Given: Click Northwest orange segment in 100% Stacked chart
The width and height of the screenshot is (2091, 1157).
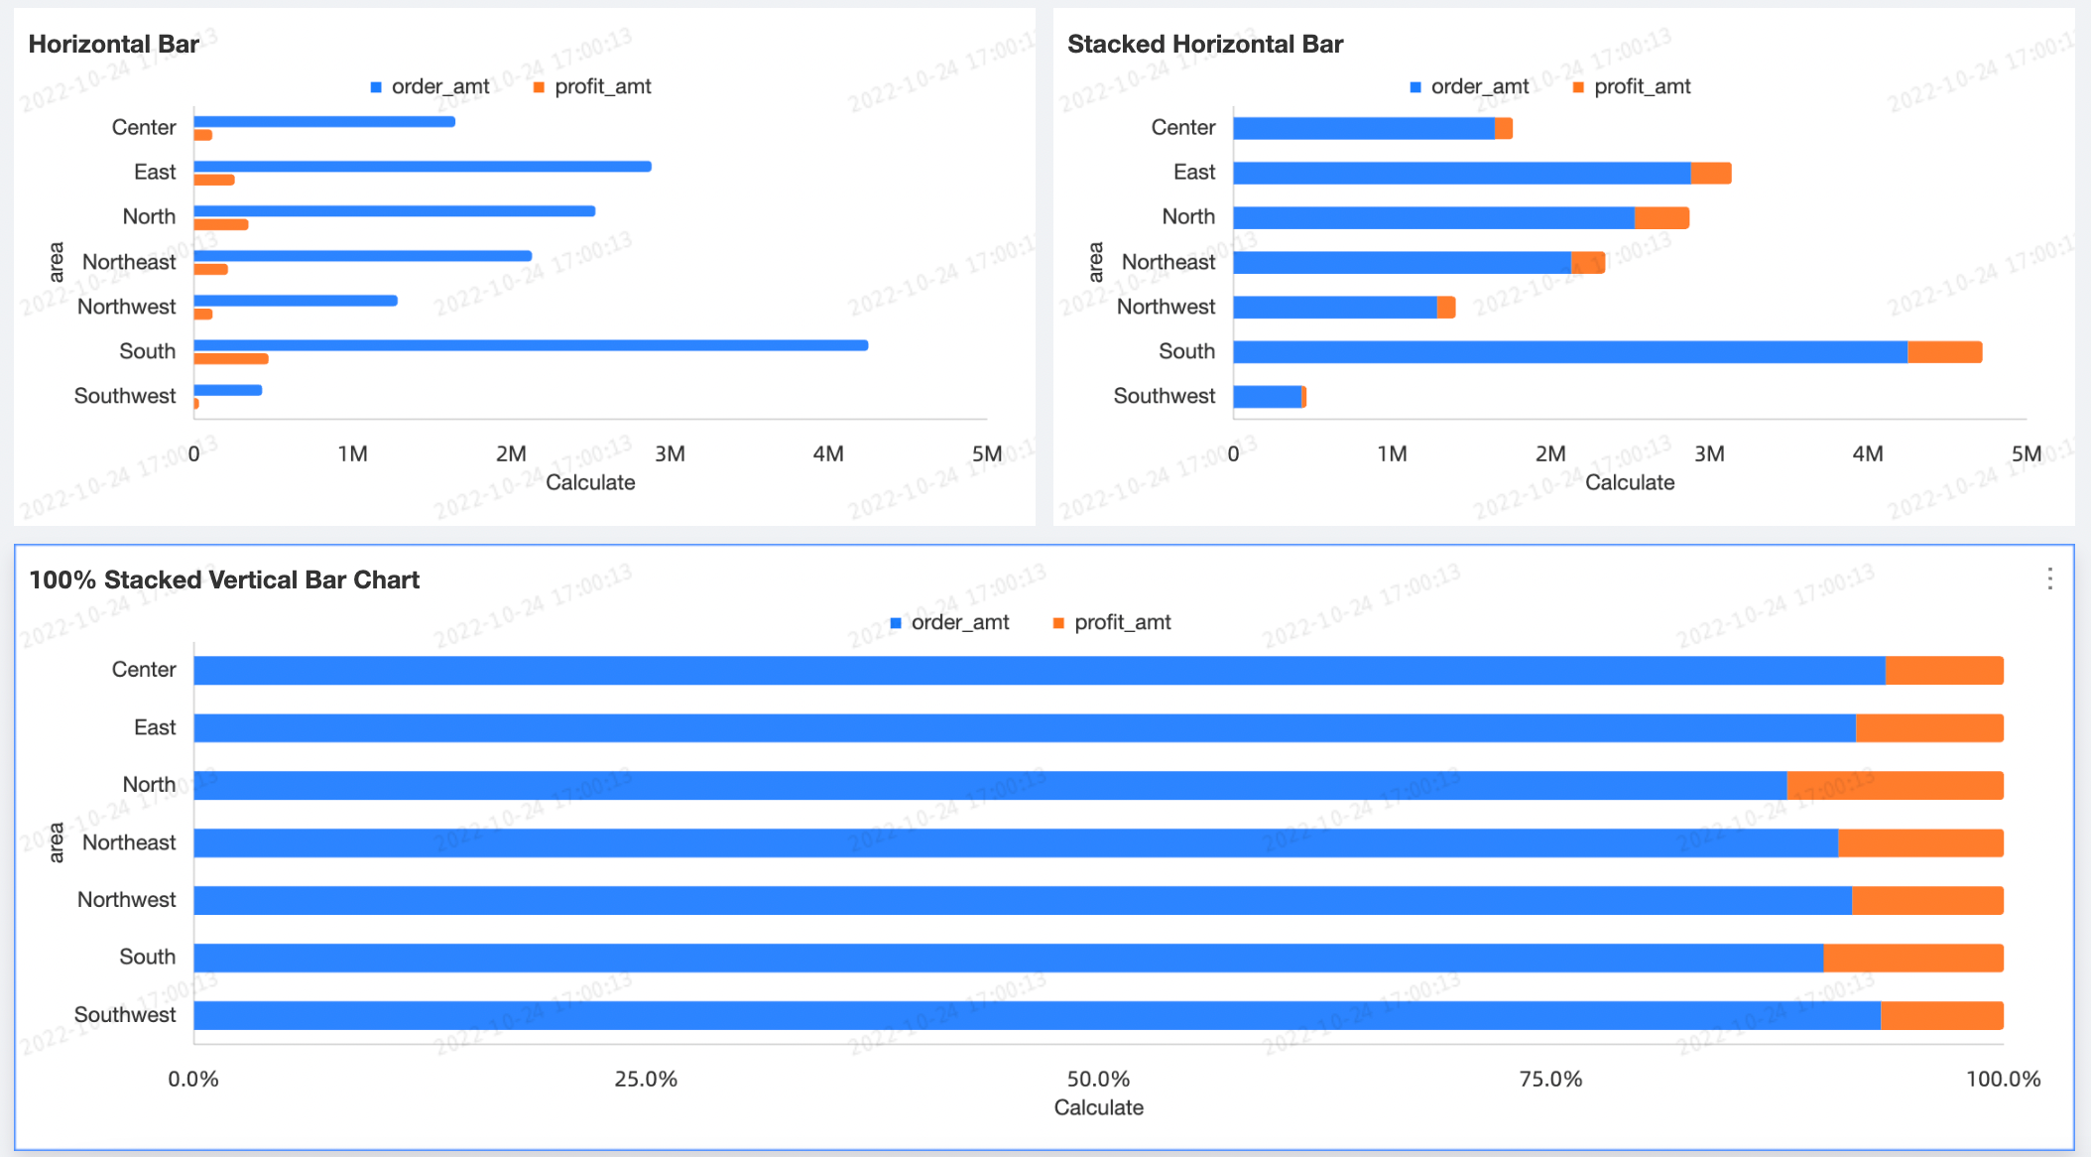Looking at the screenshot, I should click(x=1927, y=901).
